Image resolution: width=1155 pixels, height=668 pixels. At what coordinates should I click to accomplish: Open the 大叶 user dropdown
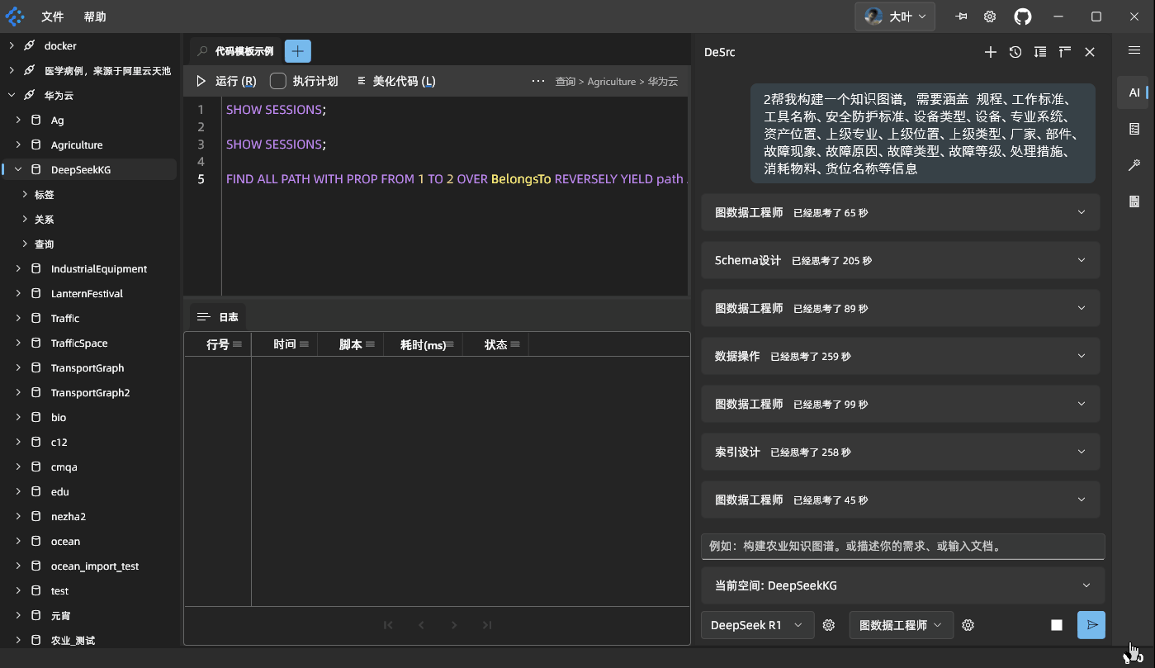point(895,17)
